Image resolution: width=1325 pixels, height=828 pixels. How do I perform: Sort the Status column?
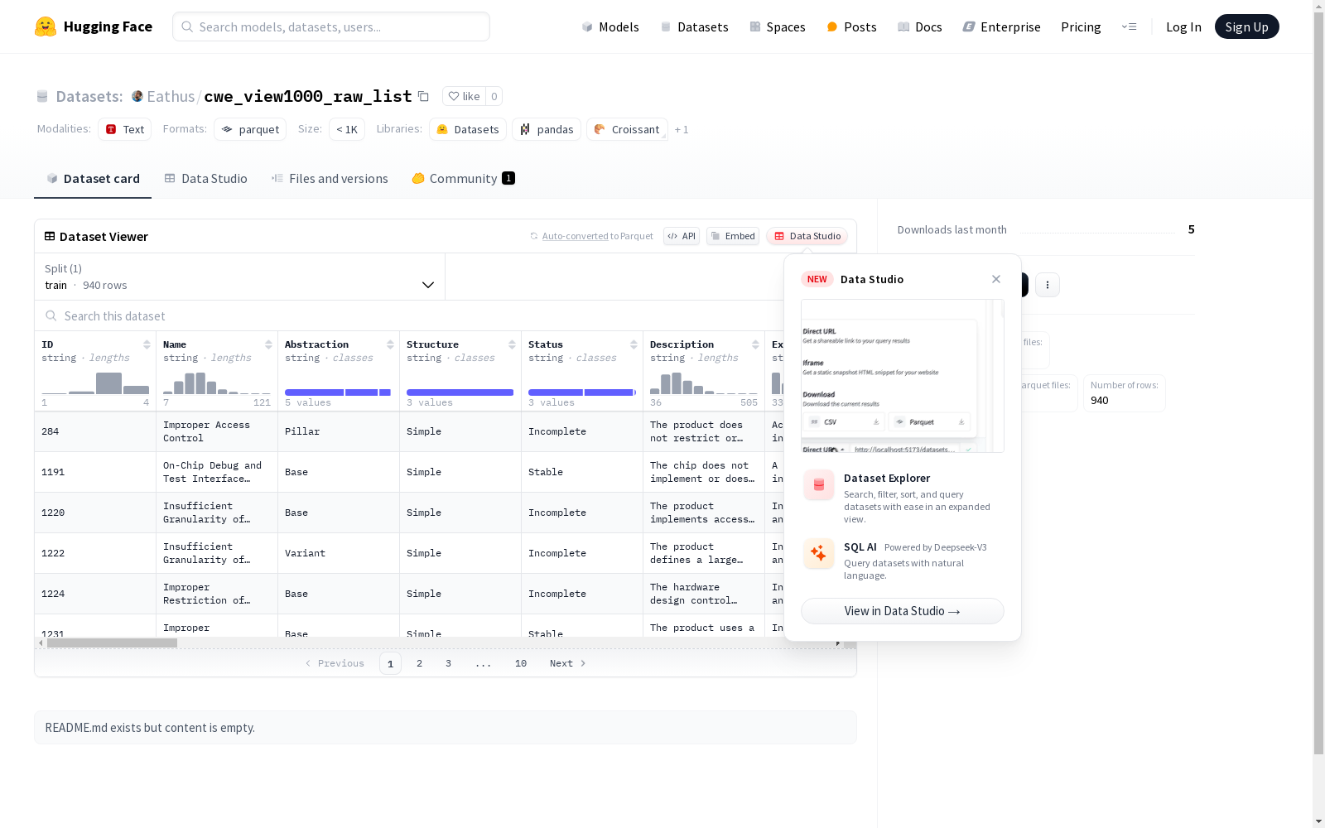click(634, 344)
